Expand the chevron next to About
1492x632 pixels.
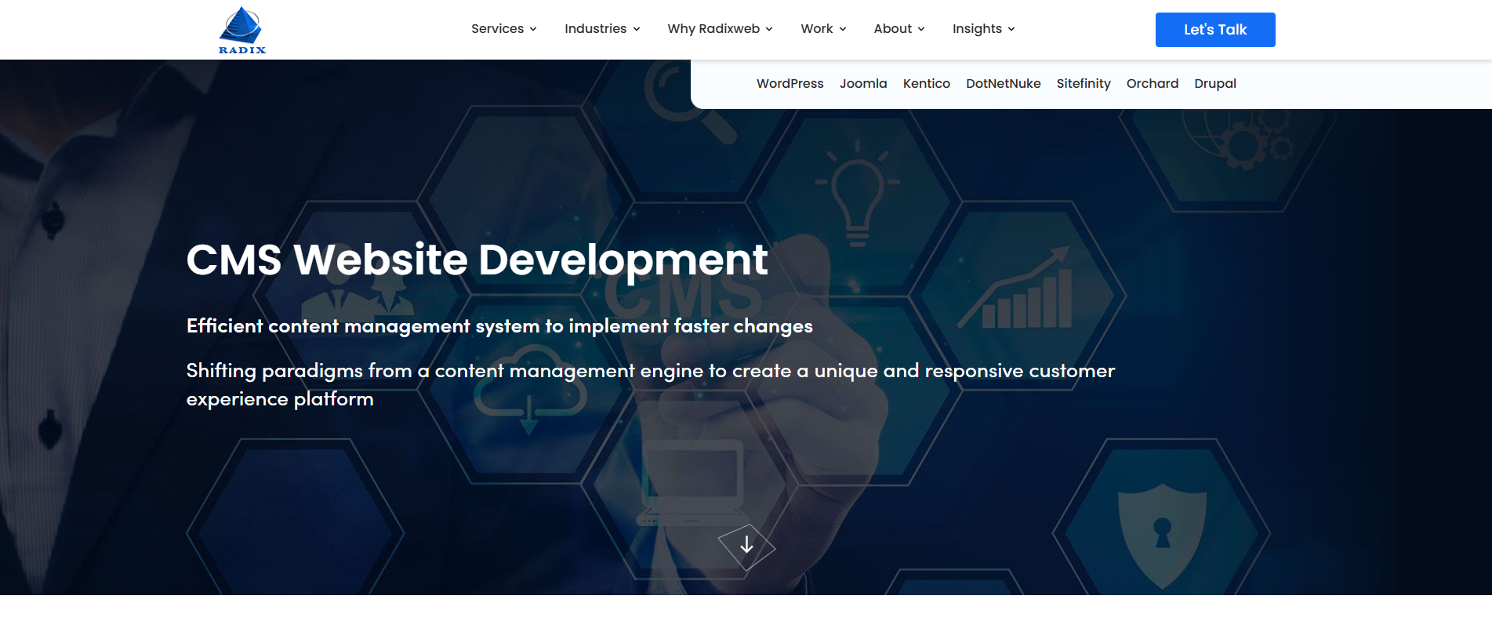(921, 29)
